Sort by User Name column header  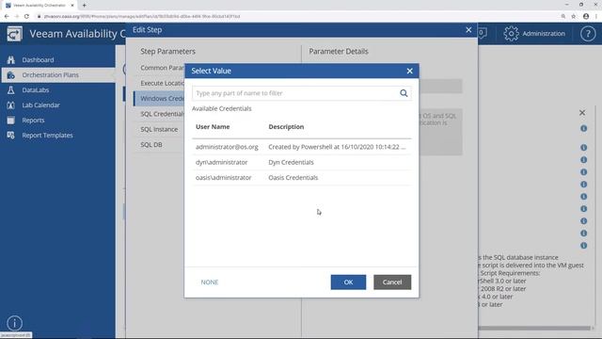(213, 127)
